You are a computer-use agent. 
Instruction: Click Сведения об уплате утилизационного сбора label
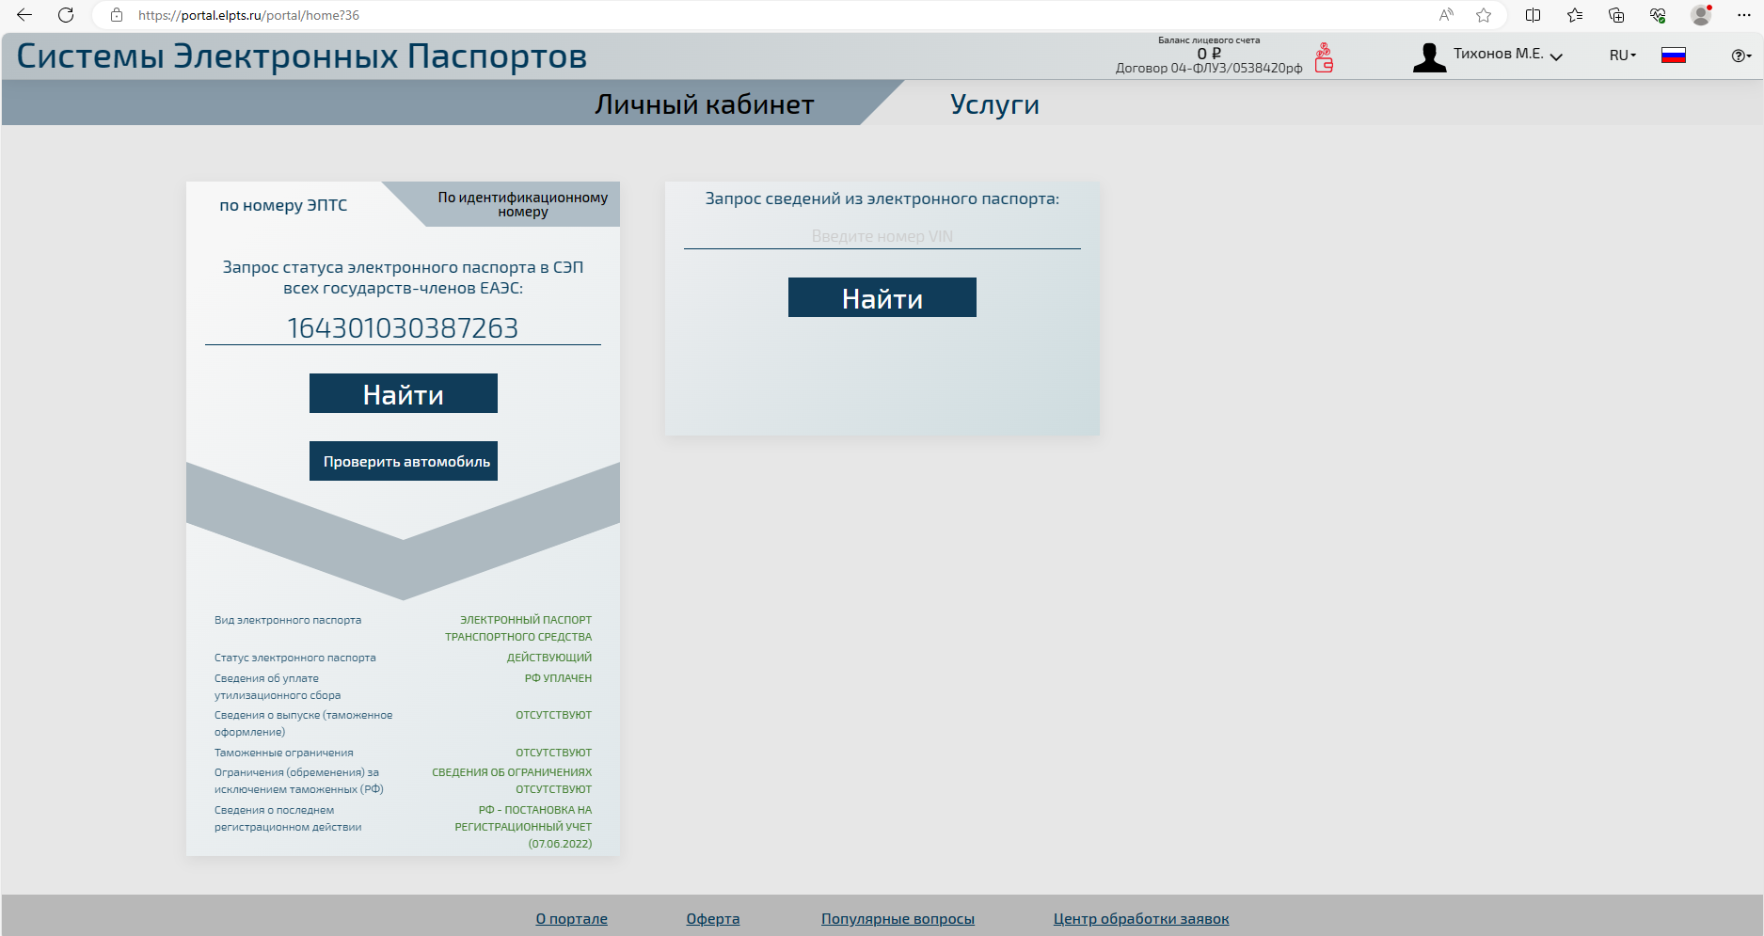[x=278, y=687]
